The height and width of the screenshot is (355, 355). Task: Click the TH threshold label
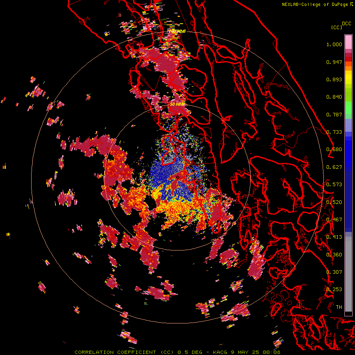click(339, 307)
